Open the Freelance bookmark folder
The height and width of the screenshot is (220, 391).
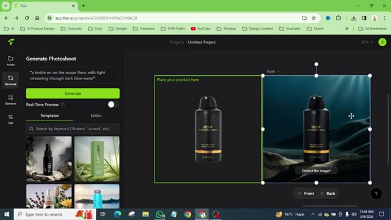click(144, 29)
